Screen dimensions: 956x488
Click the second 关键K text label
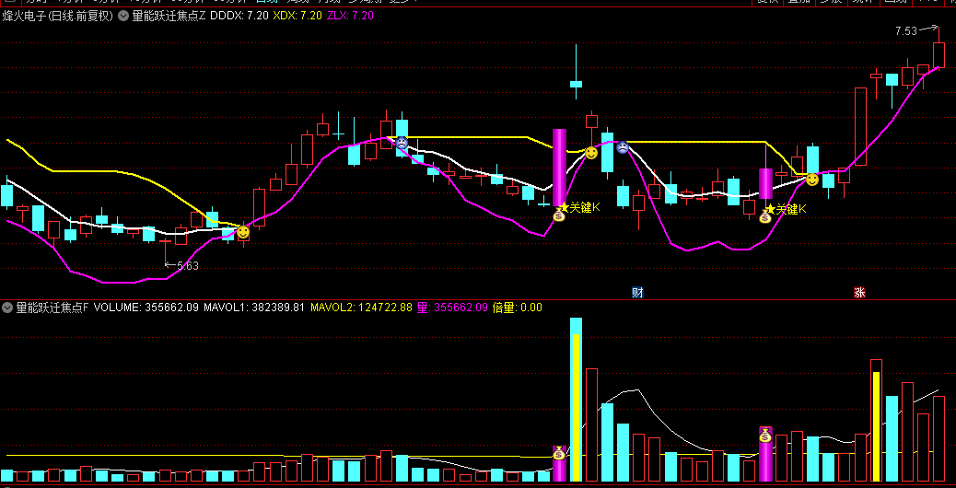tap(791, 210)
